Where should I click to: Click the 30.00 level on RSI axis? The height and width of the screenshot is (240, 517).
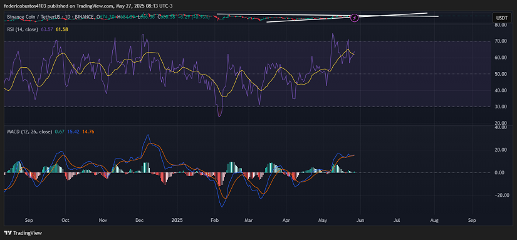coord(501,107)
